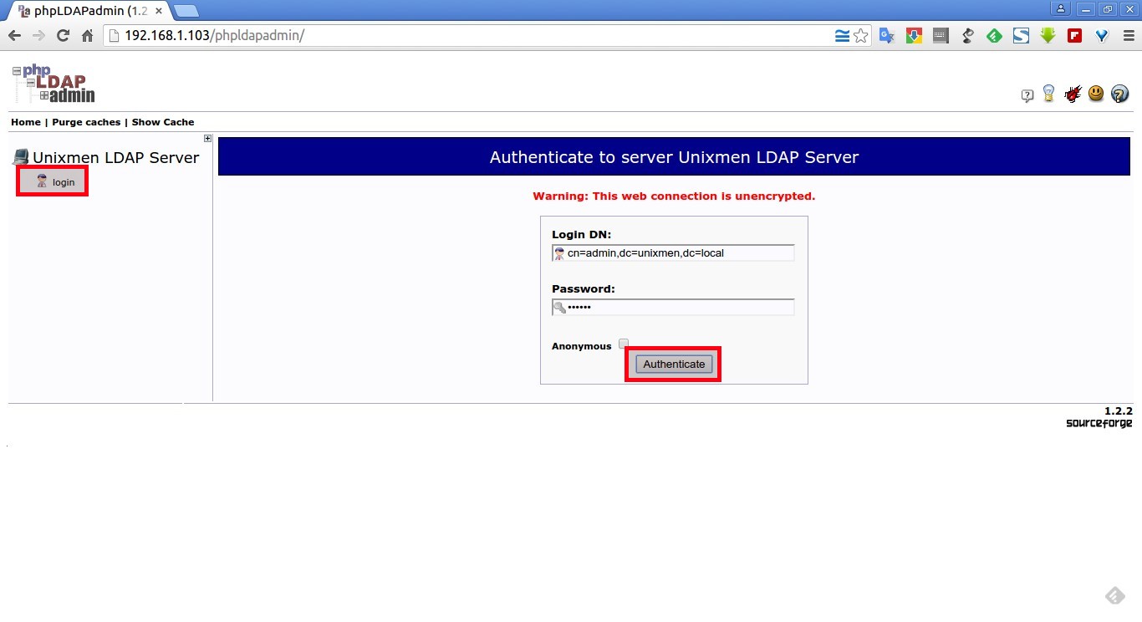Click the green Feedly extension icon
The image size is (1142, 622).
tap(994, 36)
